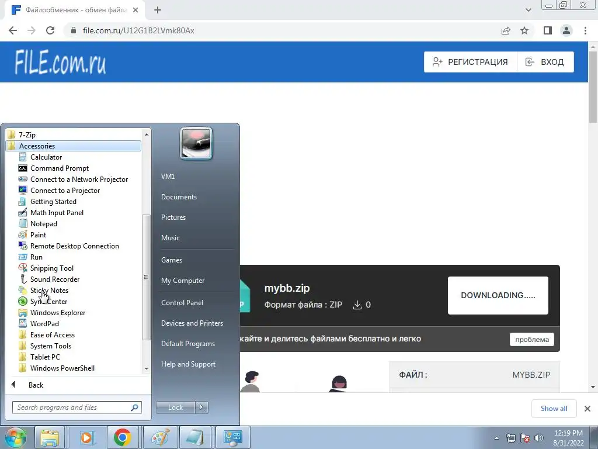Open Paint from the taskbar
Viewport: 598px width, 449px height.
pos(159,437)
